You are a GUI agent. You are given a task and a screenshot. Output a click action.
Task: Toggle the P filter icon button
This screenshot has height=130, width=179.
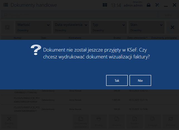[x=7, y=27]
